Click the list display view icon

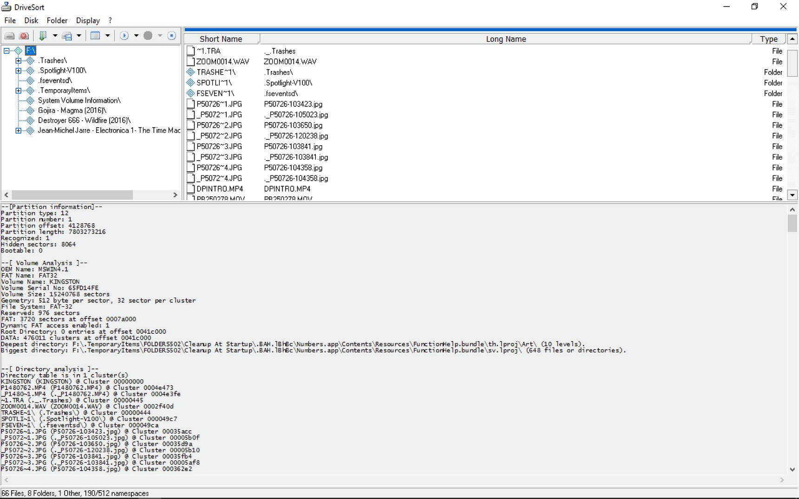[x=95, y=36]
